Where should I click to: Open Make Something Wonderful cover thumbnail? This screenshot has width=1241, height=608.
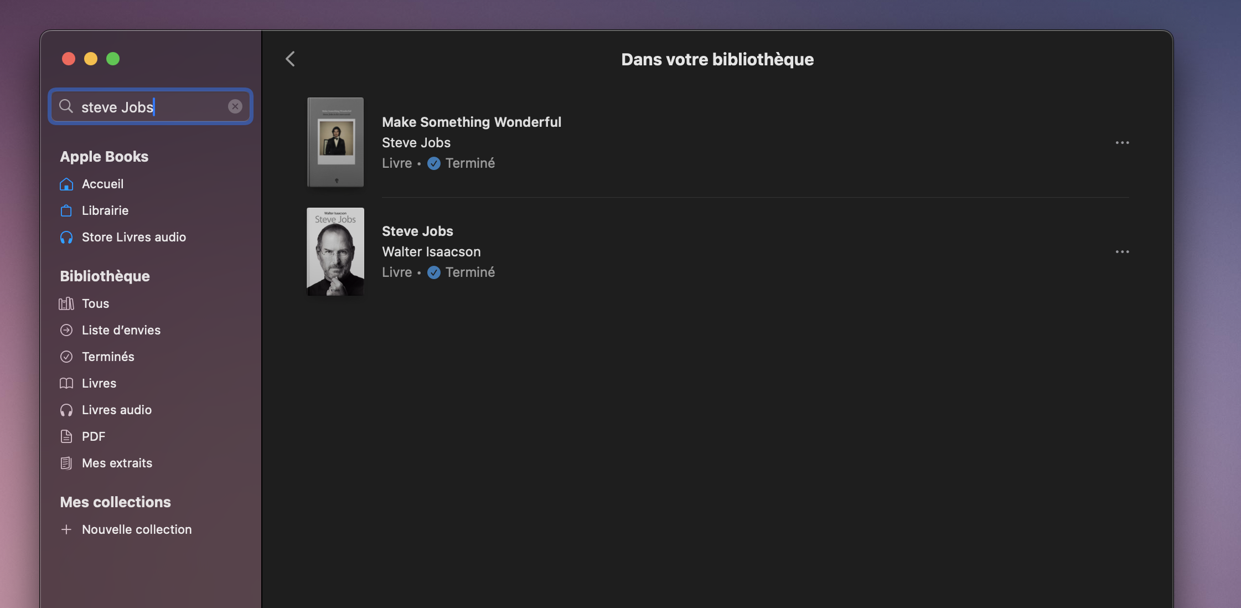(335, 142)
